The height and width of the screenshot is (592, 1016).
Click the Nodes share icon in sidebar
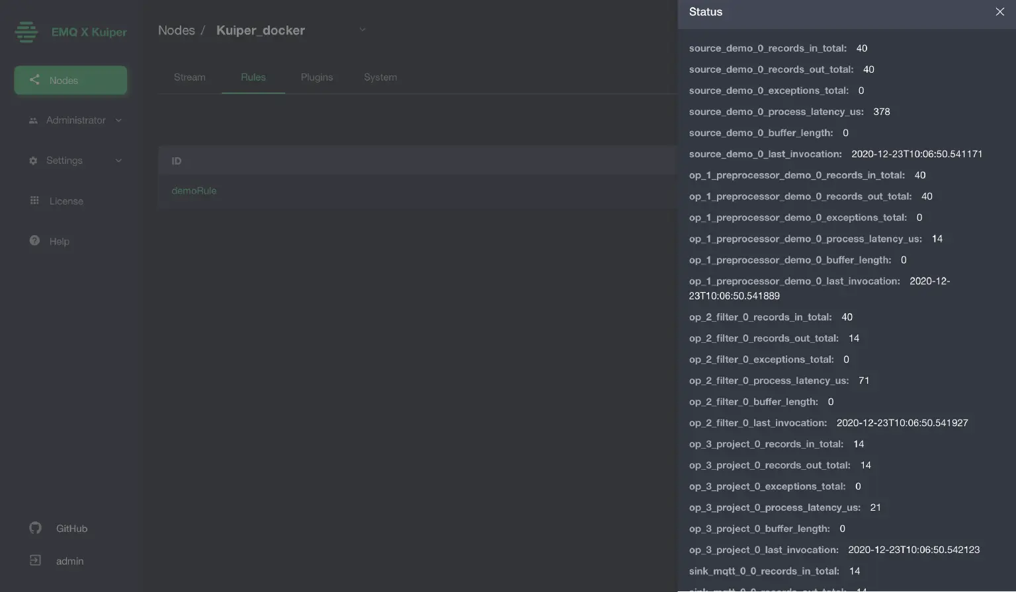coord(34,80)
